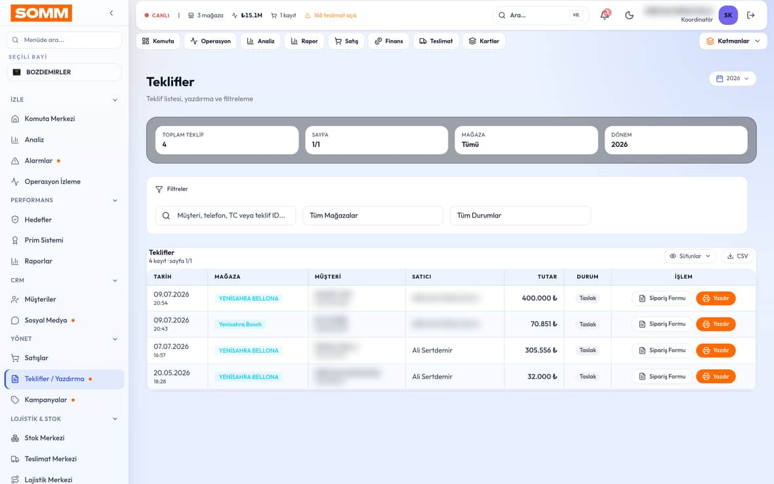The width and height of the screenshot is (774, 484).
Task: Open Sipariş Formu for the 70.851 ₺ offer
Action: pyautogui.click(x=662, y=324)
